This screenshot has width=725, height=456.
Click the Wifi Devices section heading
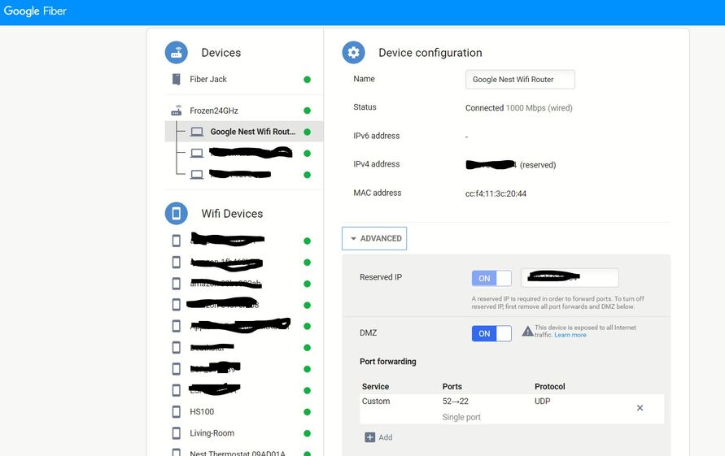tap(232, 214)
